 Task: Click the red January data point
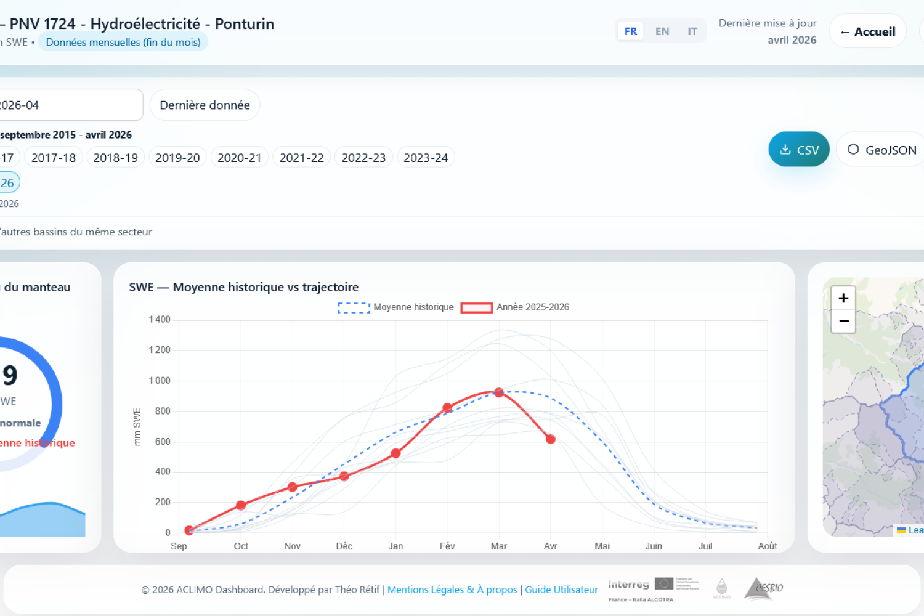pyautogui.click(x=396, y=453)
